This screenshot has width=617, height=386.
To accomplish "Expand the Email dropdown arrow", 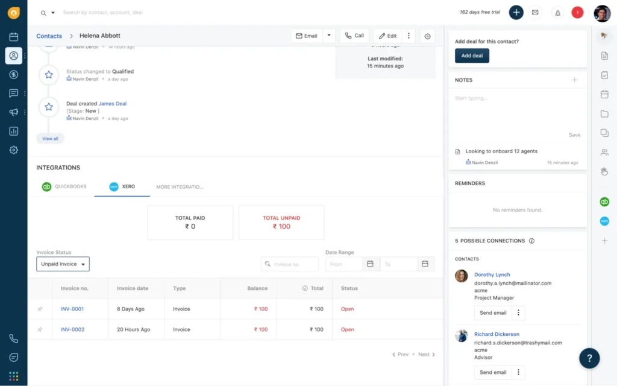I will coord(329,36).
